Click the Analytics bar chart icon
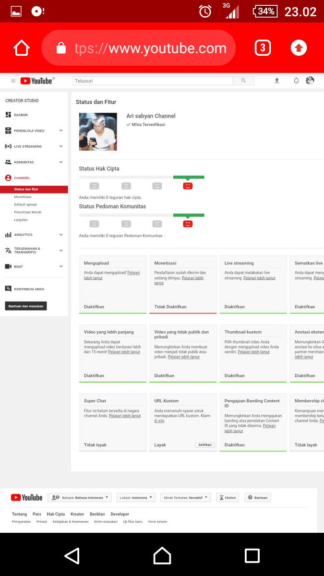 tap(8, 235)
